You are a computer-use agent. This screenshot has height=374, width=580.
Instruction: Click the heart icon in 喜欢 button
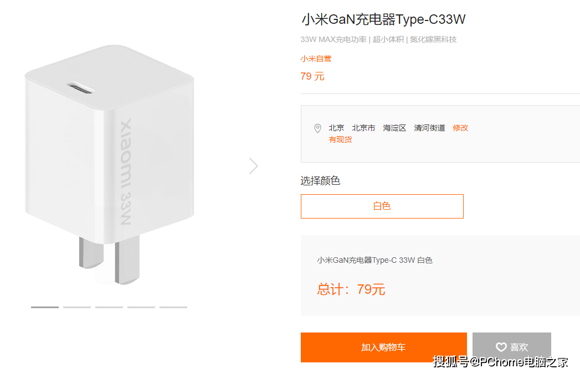pos(501,347)
